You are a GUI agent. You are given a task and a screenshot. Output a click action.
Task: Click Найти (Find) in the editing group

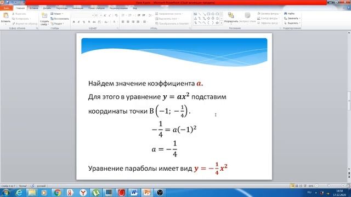pyautogui.click(x=290, y=14)
